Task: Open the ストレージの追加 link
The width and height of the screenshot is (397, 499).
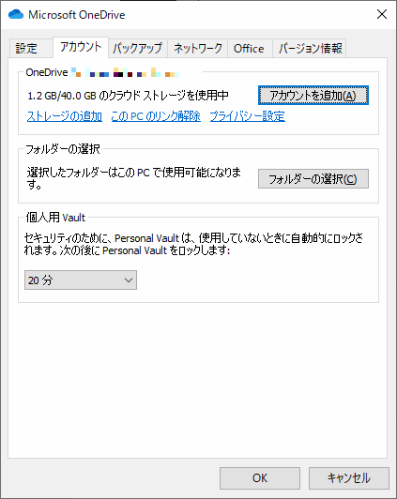Action: coord(65,116)
